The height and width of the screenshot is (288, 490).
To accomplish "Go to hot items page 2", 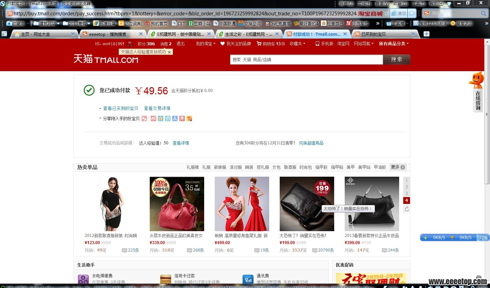I will 407,187.
